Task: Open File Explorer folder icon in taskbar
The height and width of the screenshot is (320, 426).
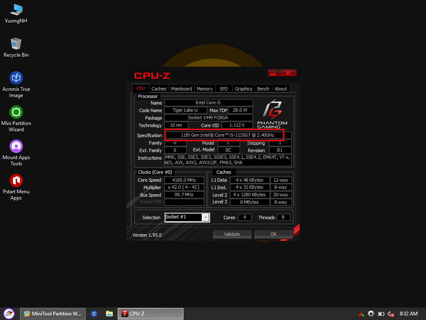Action: [109, 314]
